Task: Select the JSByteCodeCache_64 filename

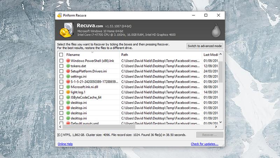Action: 86,97
